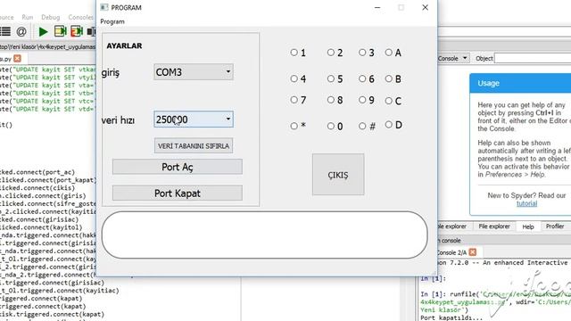
Task: Select radio button A
Action: (x=389, y=53)
